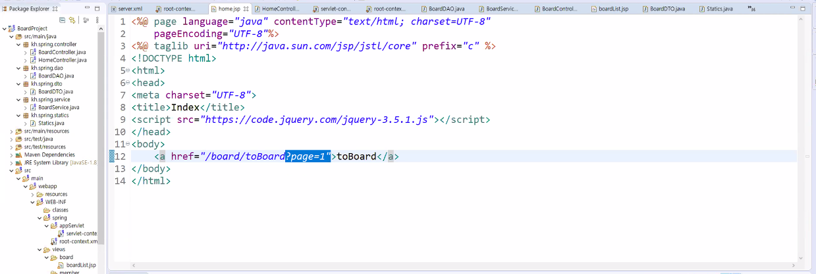
Task: Select boardList.jsp under board folder
Action: pos(82,265)
